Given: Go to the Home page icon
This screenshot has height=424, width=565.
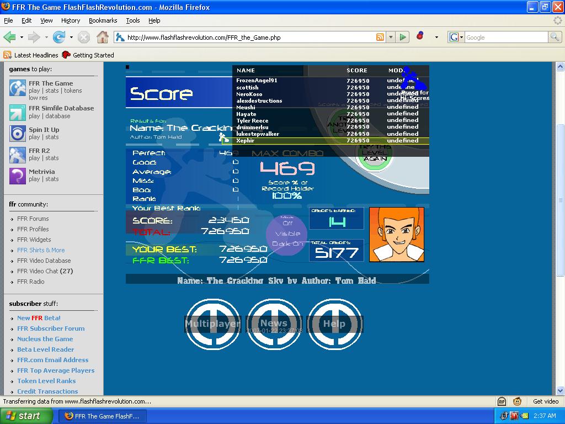Looking at the screenshot, I should (102, 37).
